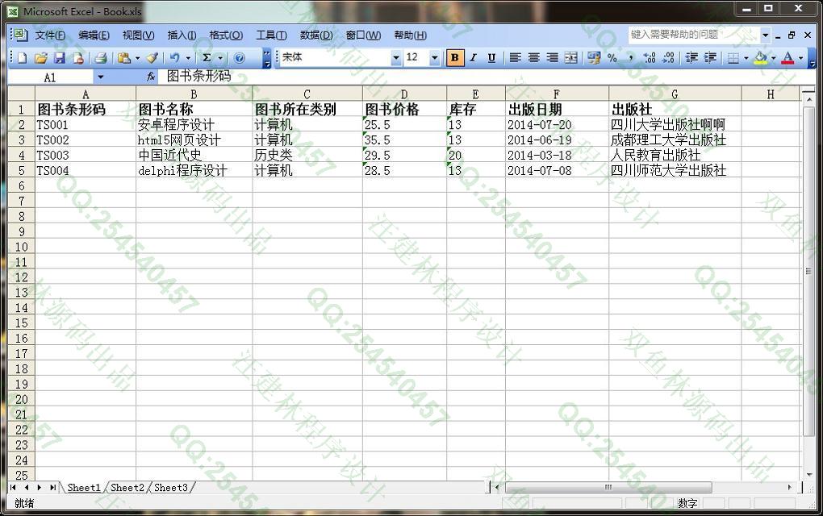The width and height of the screenshot is (823, 516).
Task: Open the Paste options dropdown arrow
Action: [x=137, y=58]
